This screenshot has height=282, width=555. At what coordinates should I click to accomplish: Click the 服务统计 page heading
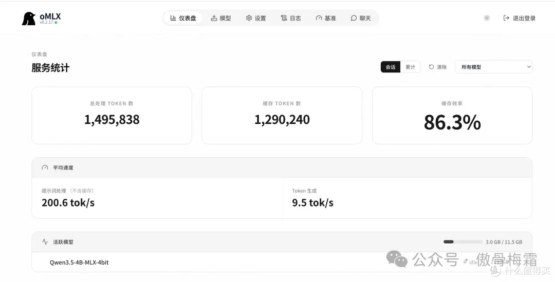(50, 68)
